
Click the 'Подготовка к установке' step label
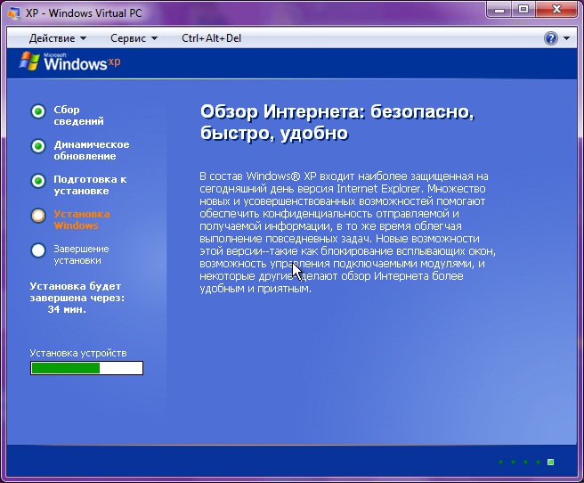click(x=90, y=184)
